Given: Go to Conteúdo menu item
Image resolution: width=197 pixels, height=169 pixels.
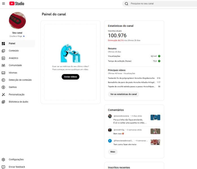Looking at the screenshot, I should (17, 51).
